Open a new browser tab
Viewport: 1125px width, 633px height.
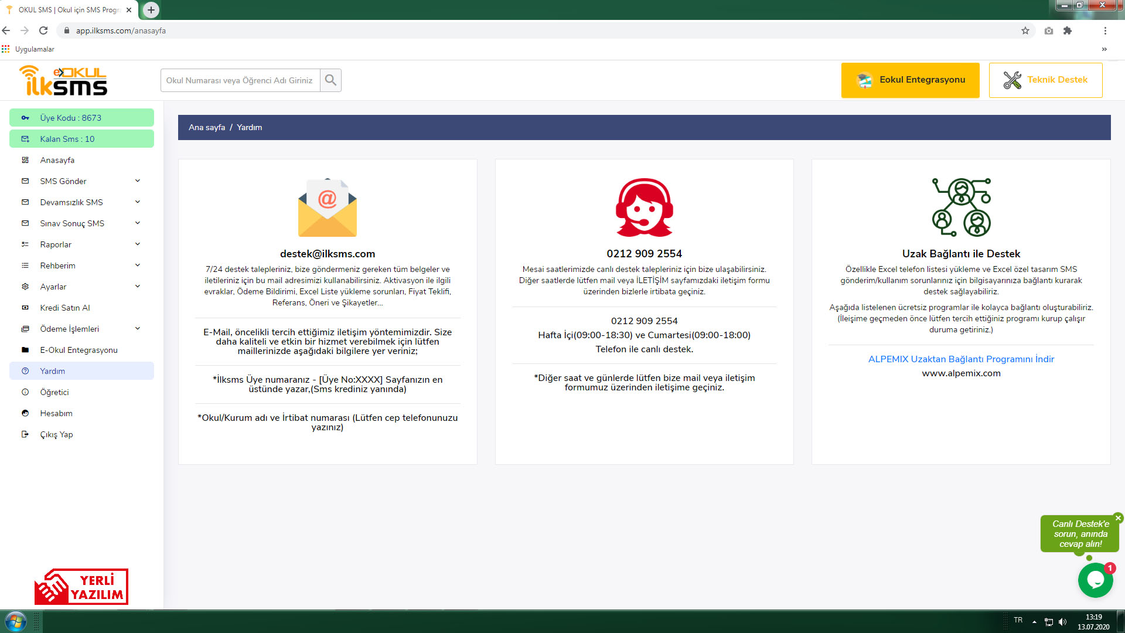(151, 10)
